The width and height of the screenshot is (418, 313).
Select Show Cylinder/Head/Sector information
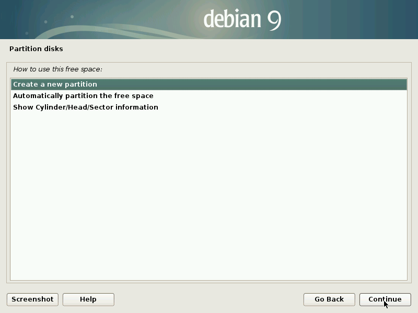pyautogui.click(x=85, y=107)
